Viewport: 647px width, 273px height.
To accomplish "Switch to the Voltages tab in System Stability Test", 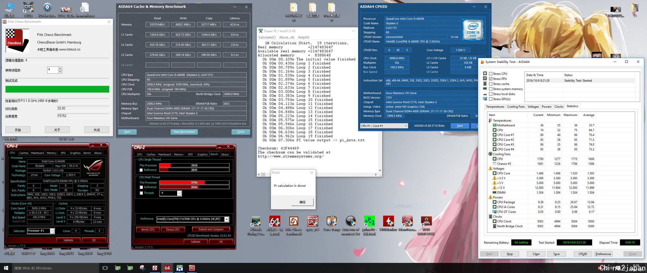I will click(x=533, y=107).
